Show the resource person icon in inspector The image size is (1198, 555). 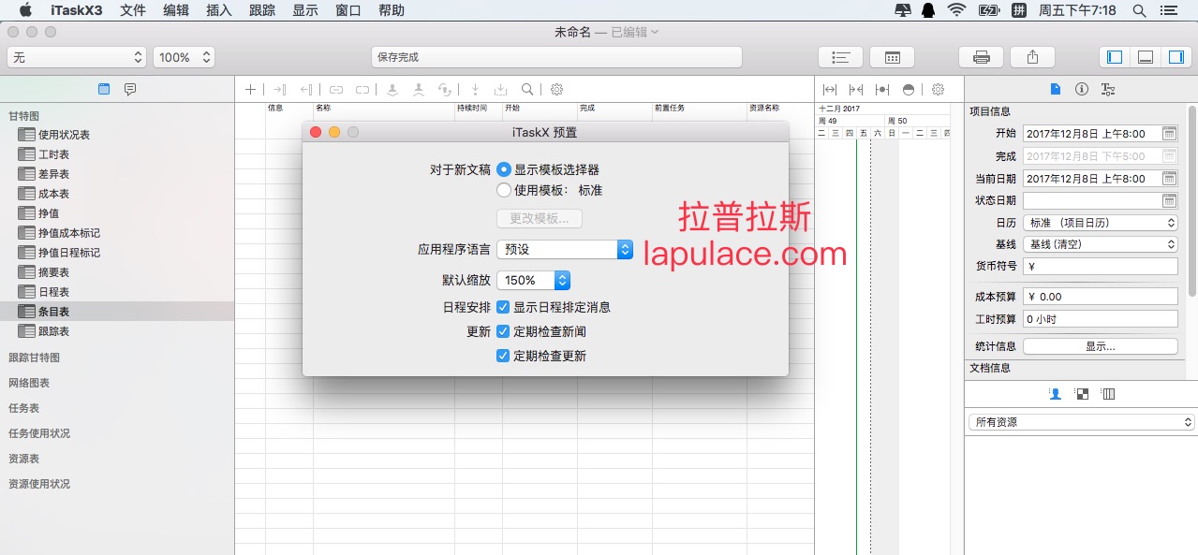click(1056, 394)
